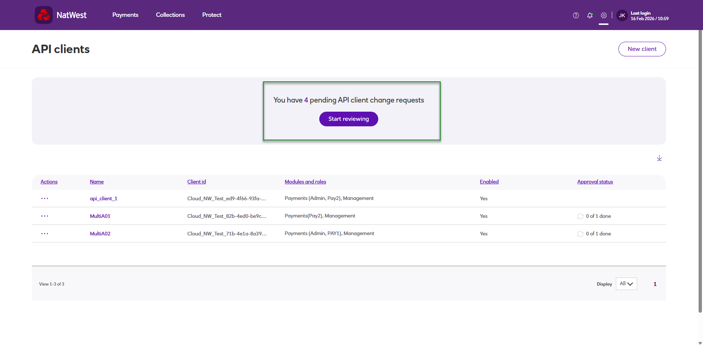
Task: Sort table by Client id column
Action: click(x=197, y=182)
